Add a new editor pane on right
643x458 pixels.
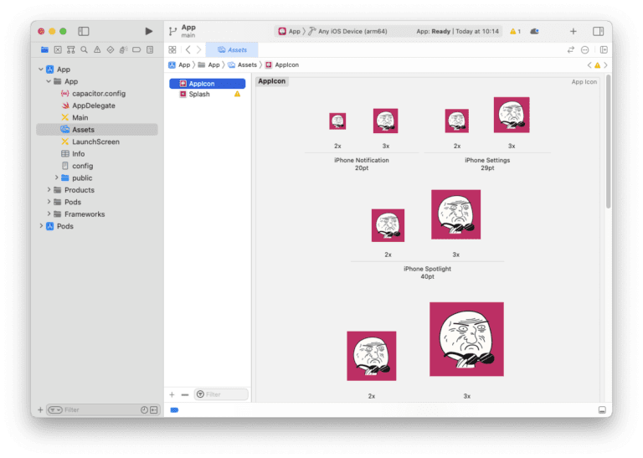[604, 50]
